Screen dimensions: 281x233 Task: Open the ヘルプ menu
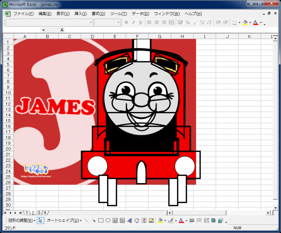point(193,14)
